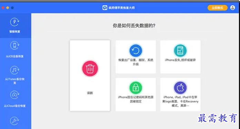This screenshot has height=129, width=240.
Task: Select the 智能恢复 smart recovery sidebar icon
Action: tap(14, 22)
